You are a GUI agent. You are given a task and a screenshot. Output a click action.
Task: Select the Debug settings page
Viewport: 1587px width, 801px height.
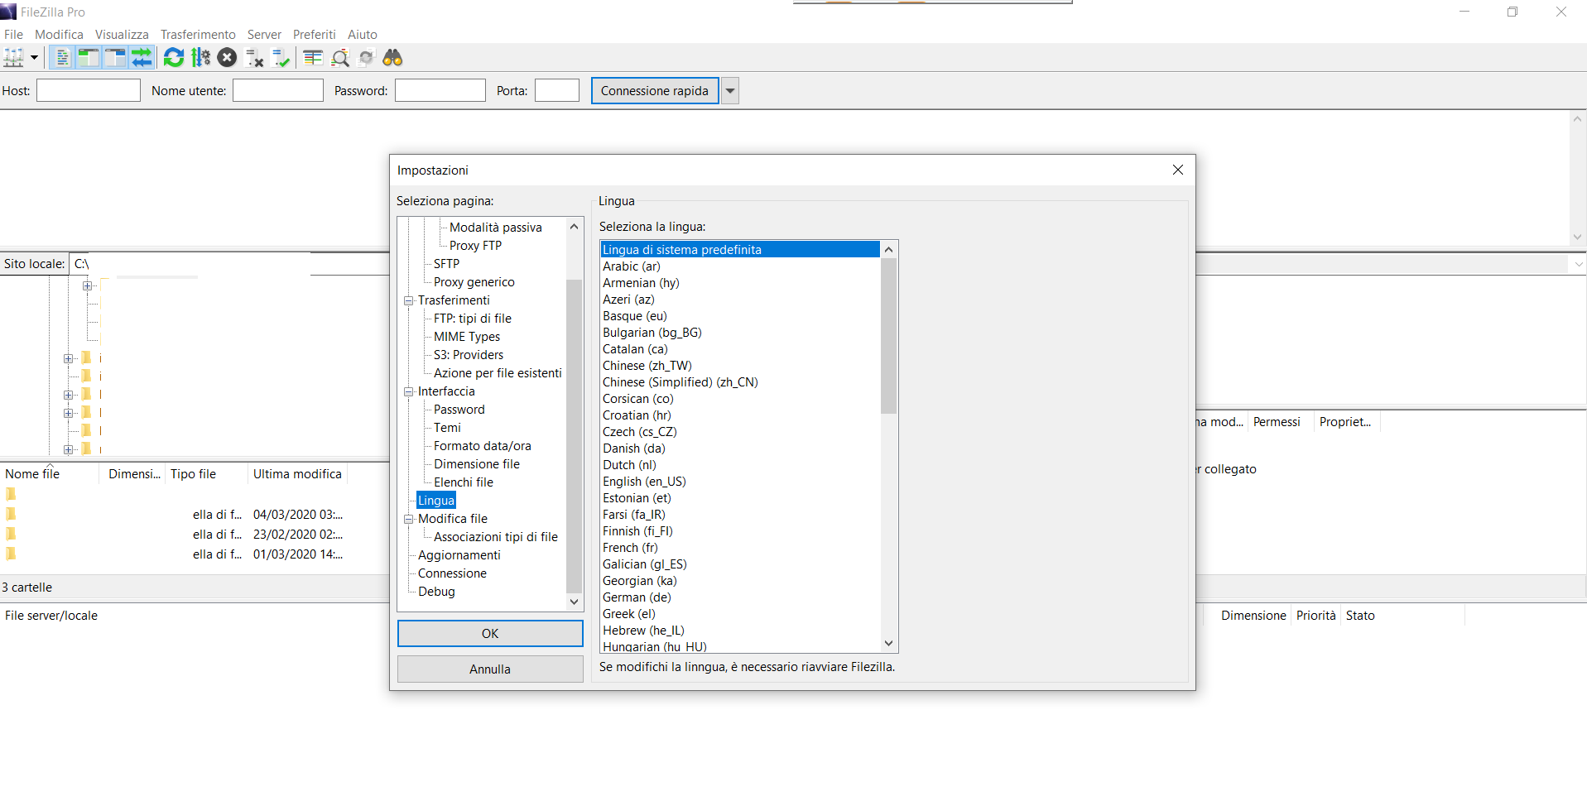436,592
